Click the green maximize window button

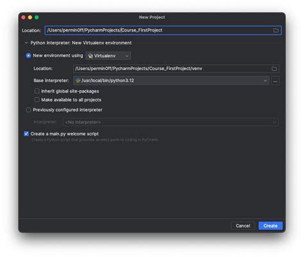coord(37,17)
